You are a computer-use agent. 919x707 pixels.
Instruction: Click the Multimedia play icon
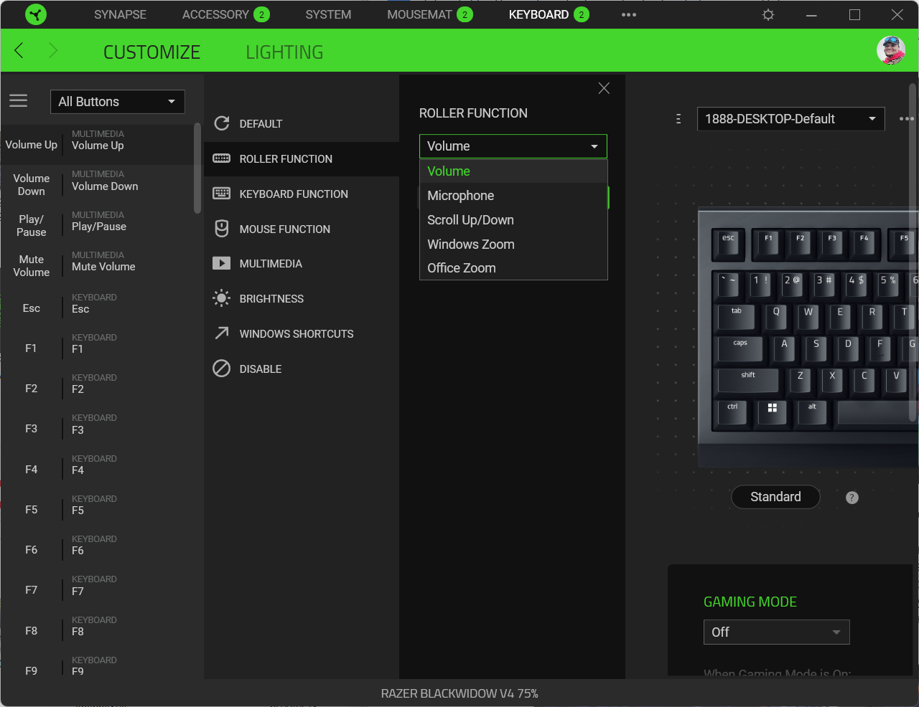(222, 263)
